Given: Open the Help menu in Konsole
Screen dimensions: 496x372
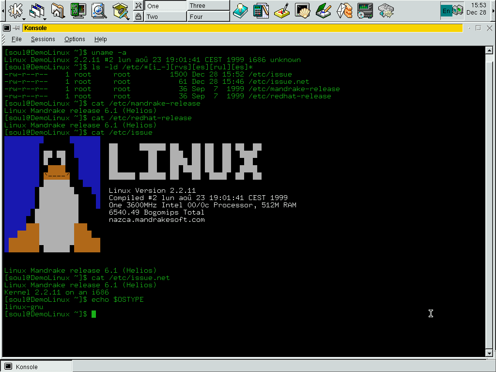Looking at the screenshot, I should (101, 39).
